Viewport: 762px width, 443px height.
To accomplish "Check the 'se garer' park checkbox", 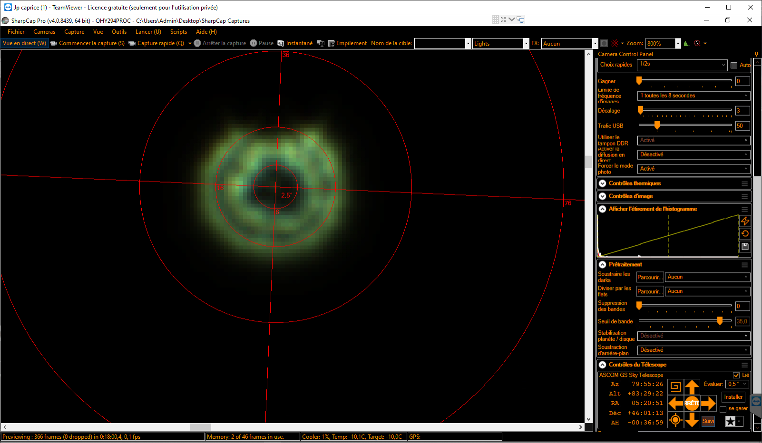I will click(723, 409).
